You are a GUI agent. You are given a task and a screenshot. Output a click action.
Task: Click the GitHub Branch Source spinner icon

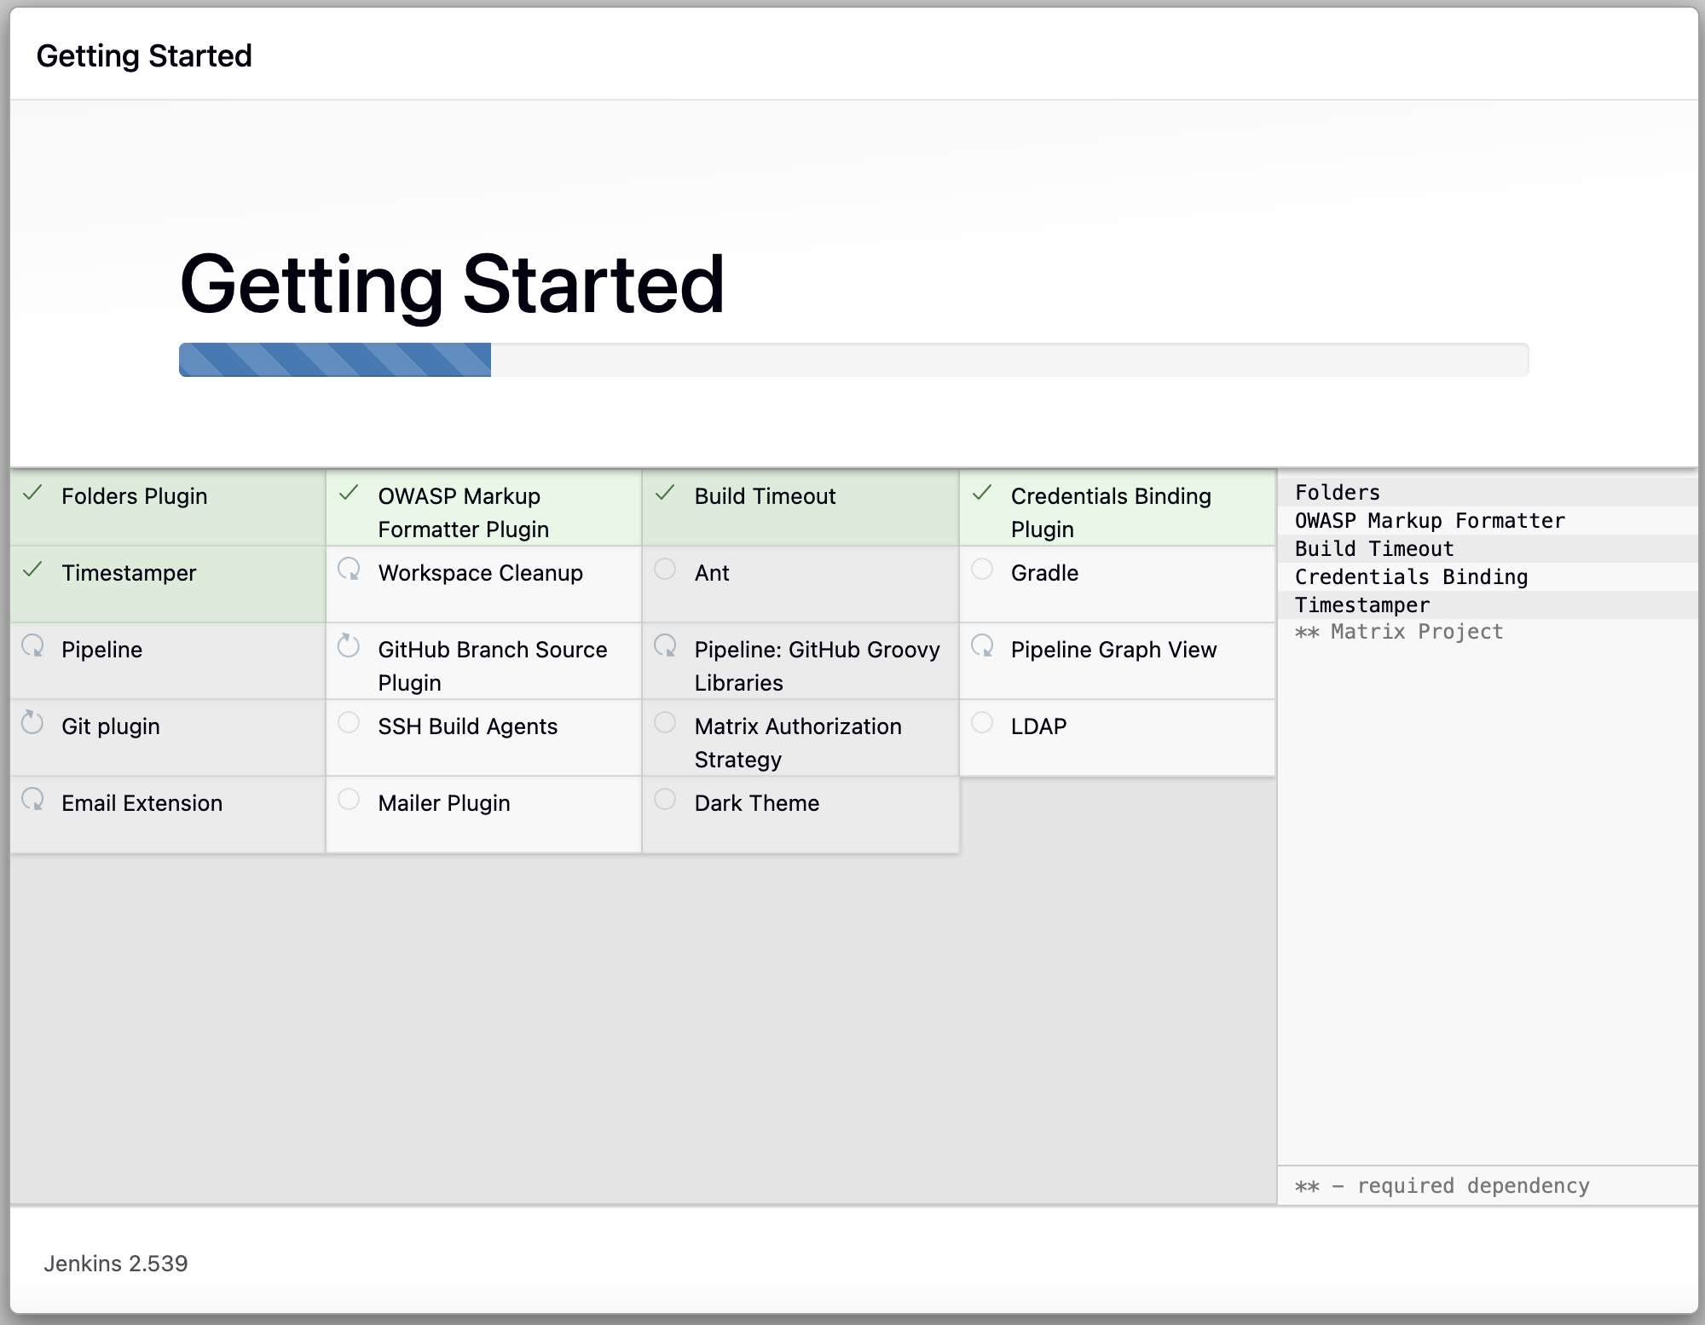[349, 646]
